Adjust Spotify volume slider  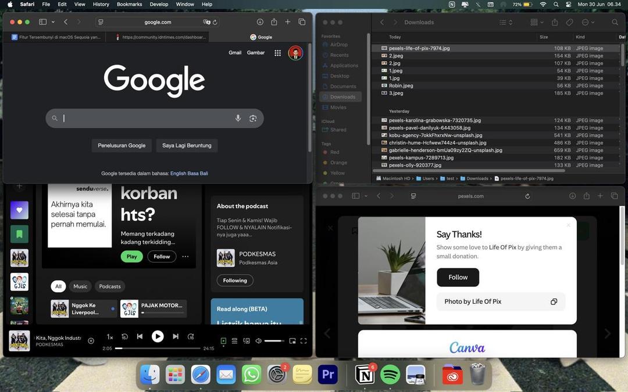point(274,341)
